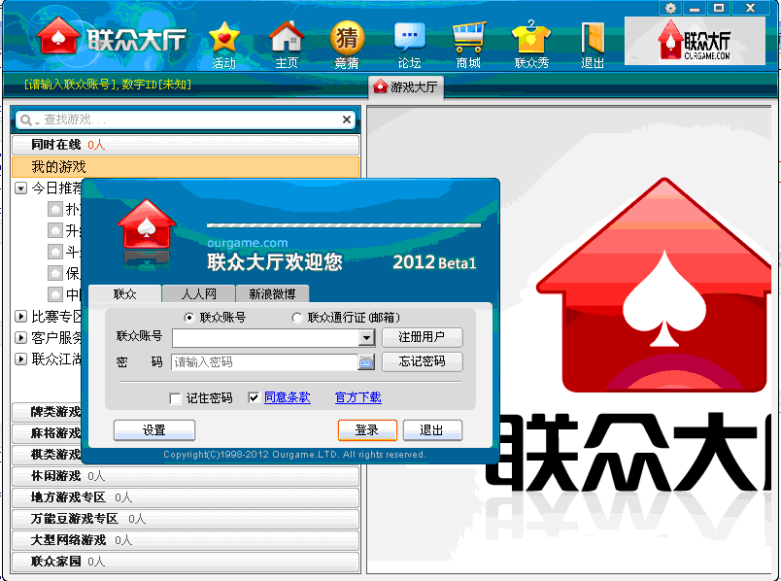The width and height of the screenshot is (781, 581).
Task: Click the 联众大厅 logo at top left
Action: (x=112, y=37)
